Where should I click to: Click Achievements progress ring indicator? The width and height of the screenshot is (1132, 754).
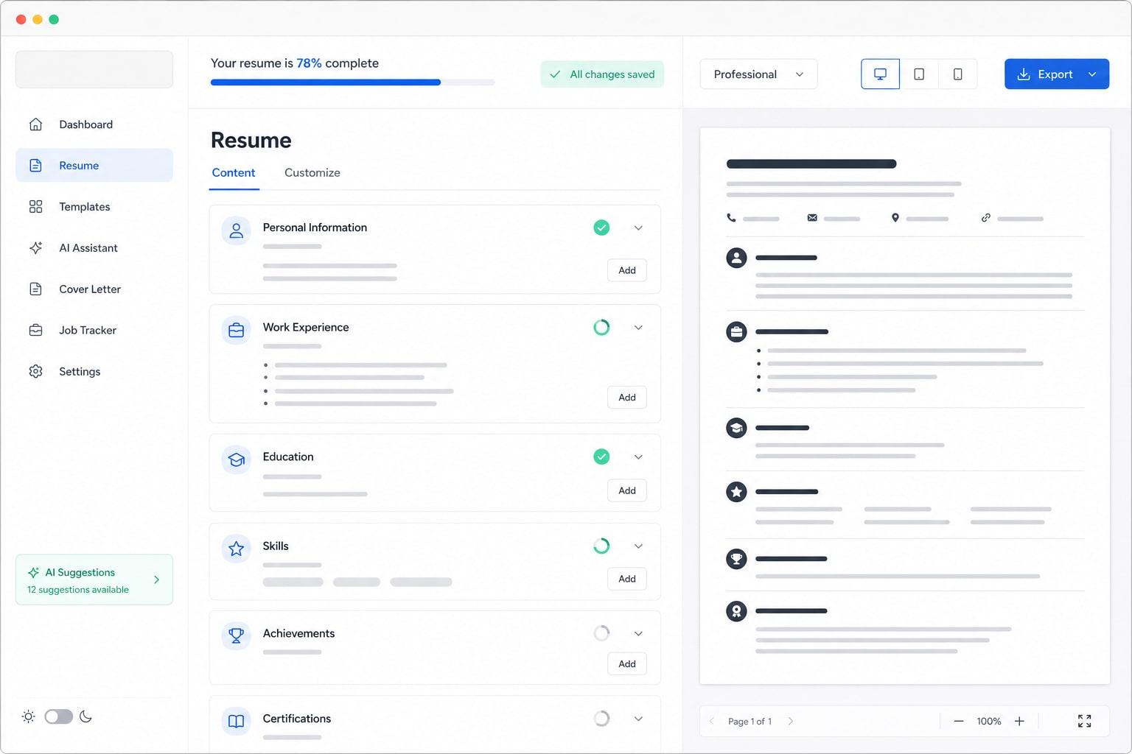[x=601, y=633]
